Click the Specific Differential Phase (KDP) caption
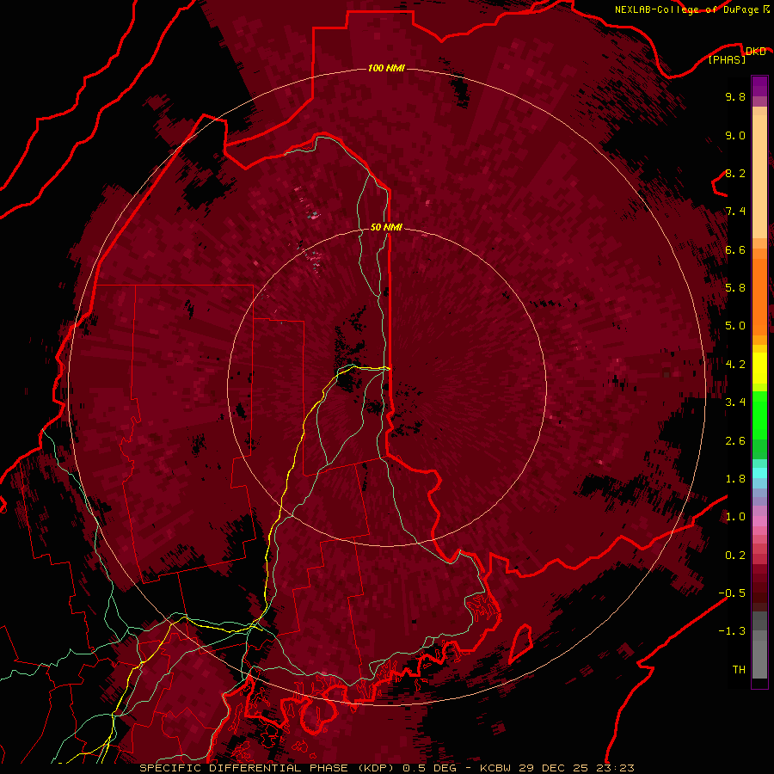Image resolution: width=774 pixels, height=774 pixels. (x=267, y=768)
